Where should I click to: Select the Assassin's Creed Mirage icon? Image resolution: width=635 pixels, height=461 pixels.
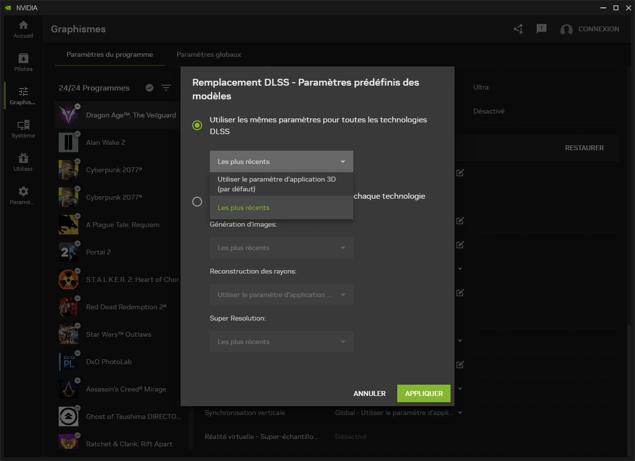68,389
